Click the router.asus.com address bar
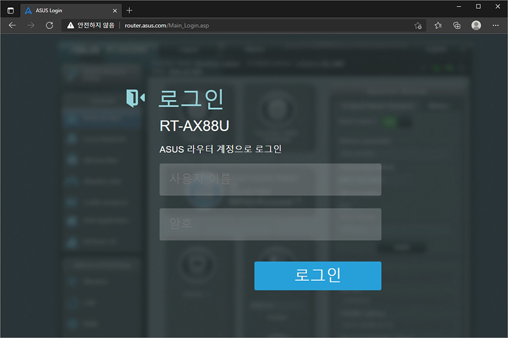The width and height of the screenshot is (508, 338). point(243,25)
